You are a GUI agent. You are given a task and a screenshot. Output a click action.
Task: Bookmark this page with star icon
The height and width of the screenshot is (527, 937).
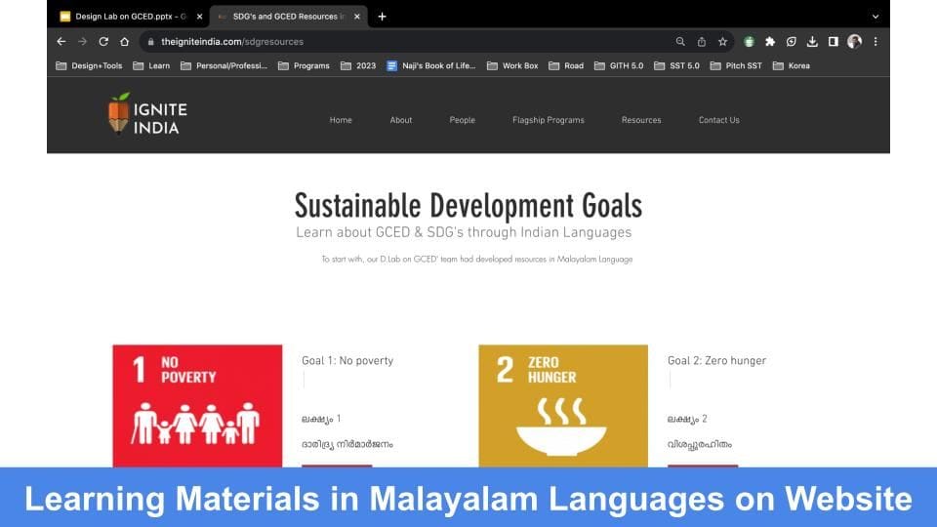tap(722, 42)
